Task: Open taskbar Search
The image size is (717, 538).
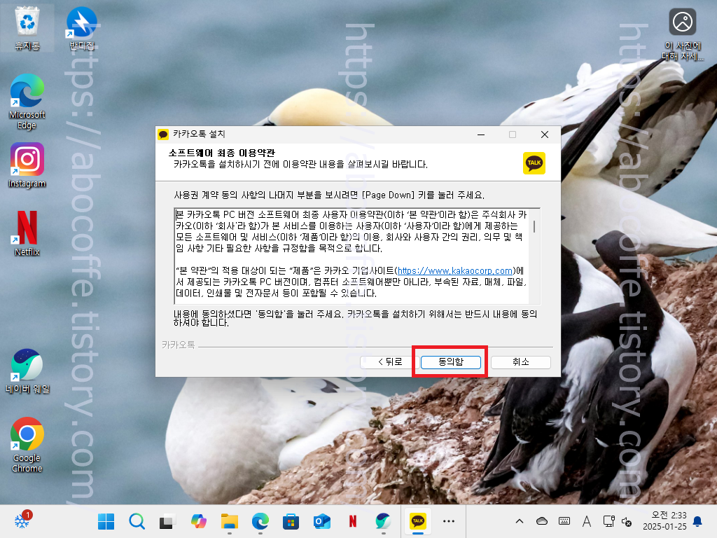Action: point(137,521)
